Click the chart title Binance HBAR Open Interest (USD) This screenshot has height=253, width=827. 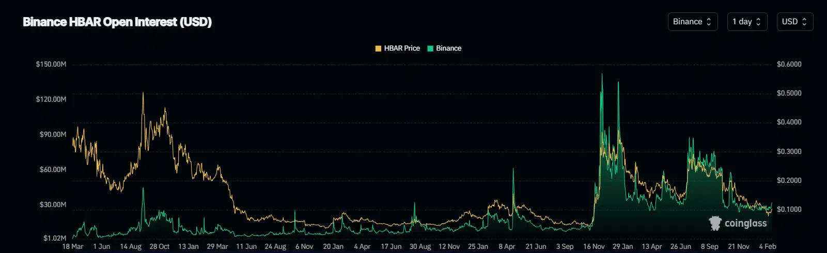[117, 22]
